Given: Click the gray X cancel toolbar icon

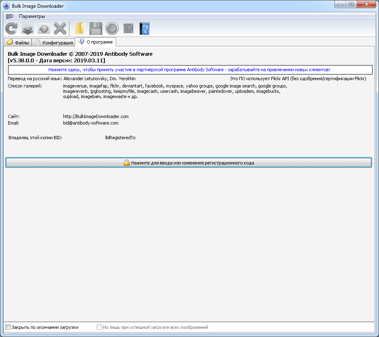Looking at the screenshot, I should point(60,28).
